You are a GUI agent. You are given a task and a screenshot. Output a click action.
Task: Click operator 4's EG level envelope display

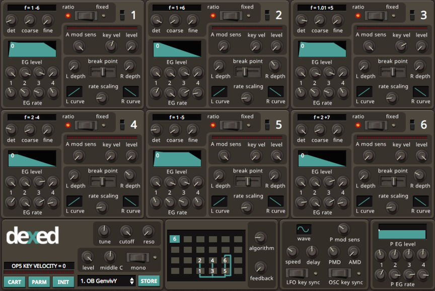(32, 159)
